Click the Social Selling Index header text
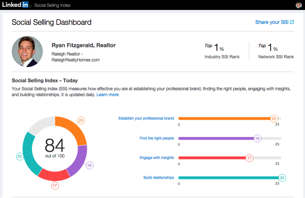305x198 pixels. click(52, 5)
